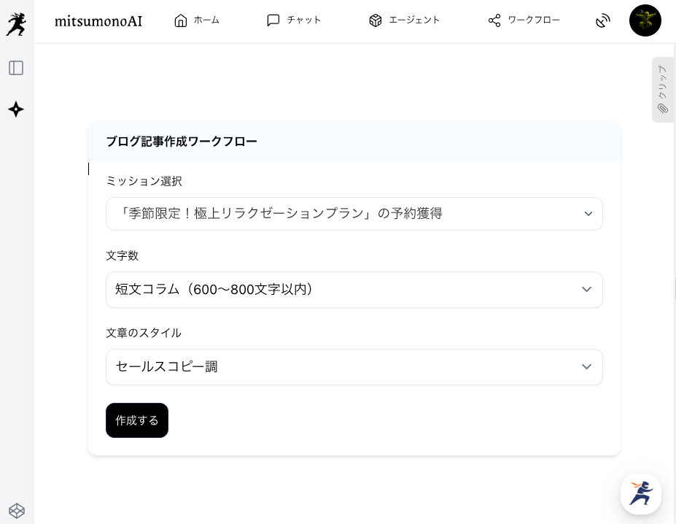Click the mitsumonoAI brand name
Image resolution: width=676 pixels, height=524 pixels.
(98, 21)
